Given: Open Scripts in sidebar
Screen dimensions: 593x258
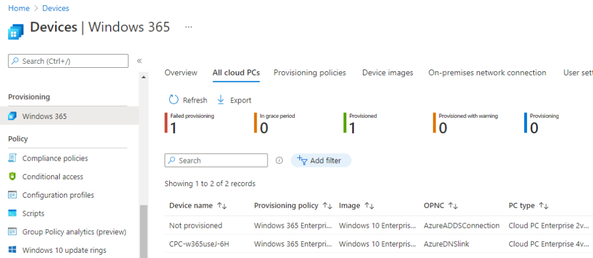Looking at the screenshot, I should (33, 213).
